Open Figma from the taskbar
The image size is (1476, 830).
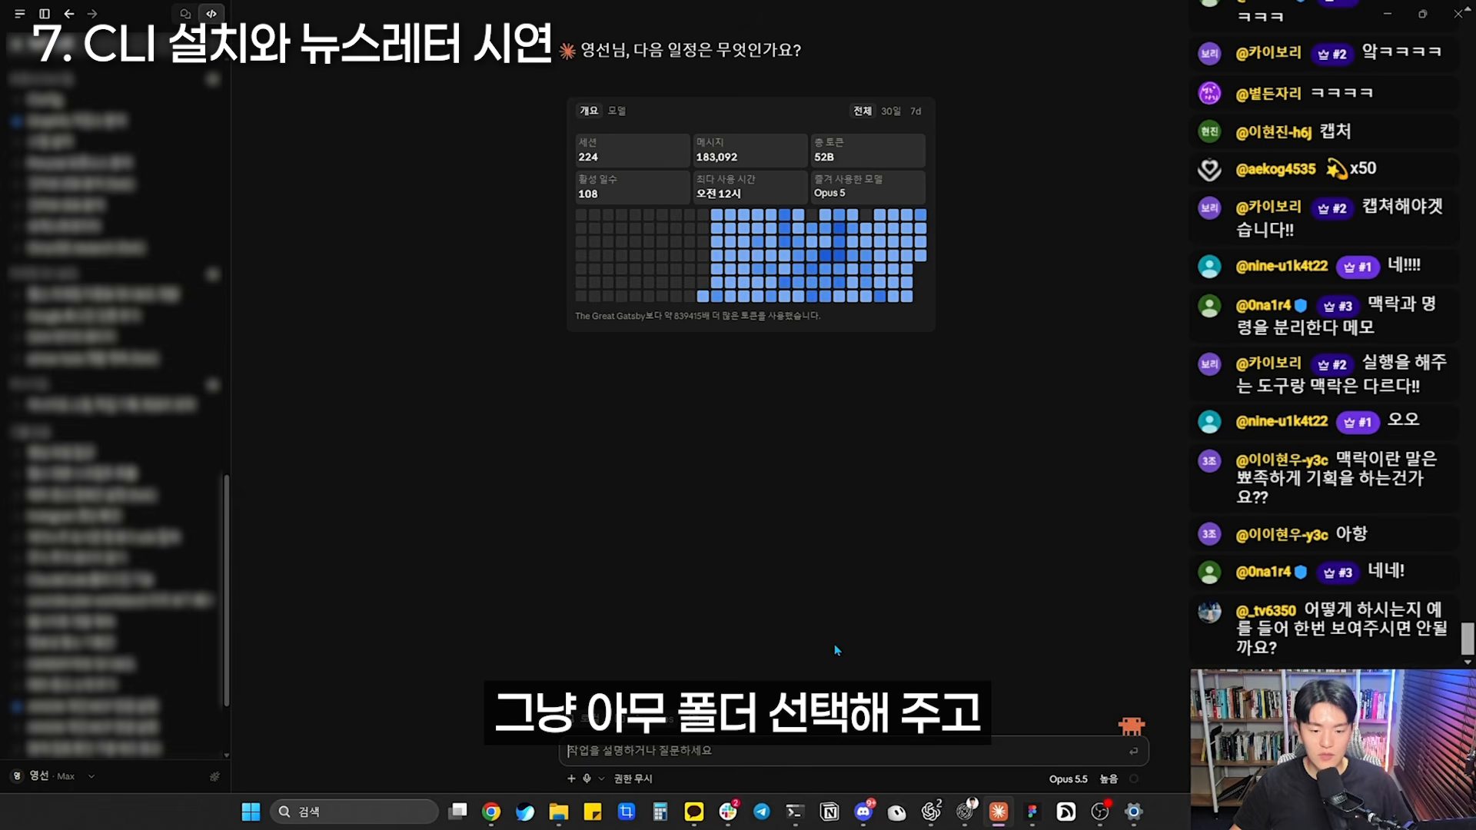tap(1032, 812)
